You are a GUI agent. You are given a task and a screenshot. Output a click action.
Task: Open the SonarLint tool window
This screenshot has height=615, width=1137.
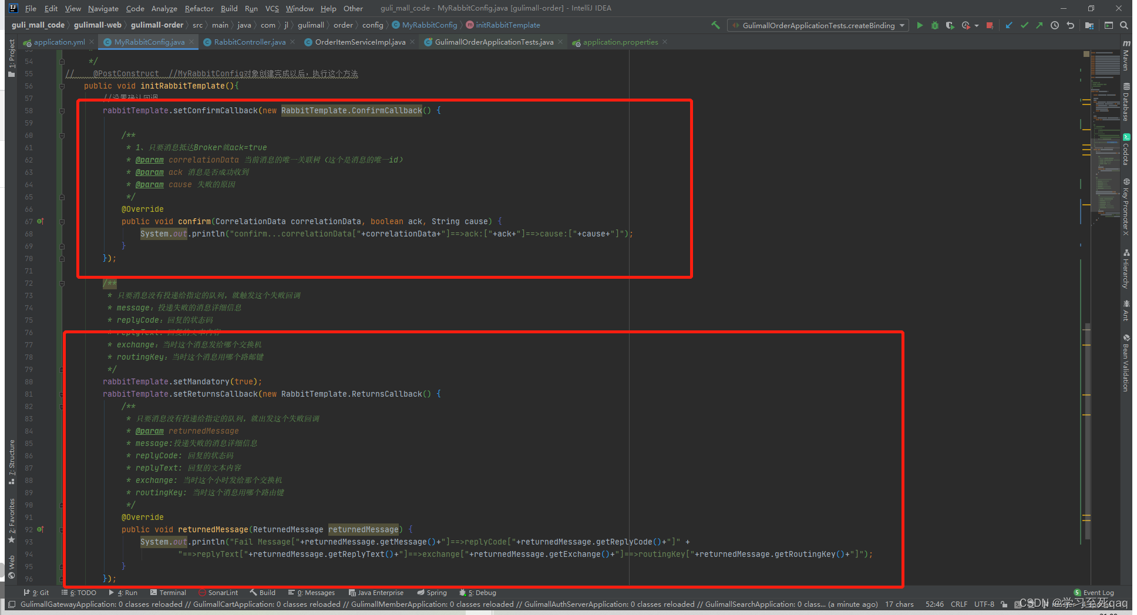click(218, 593)
